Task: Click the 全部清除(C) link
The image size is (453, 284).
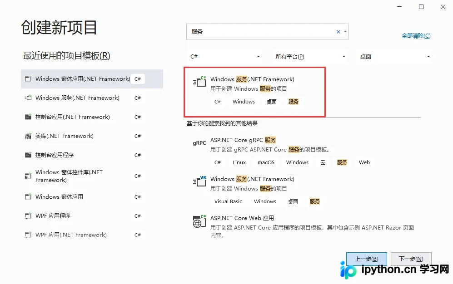Action: (416, 36)
